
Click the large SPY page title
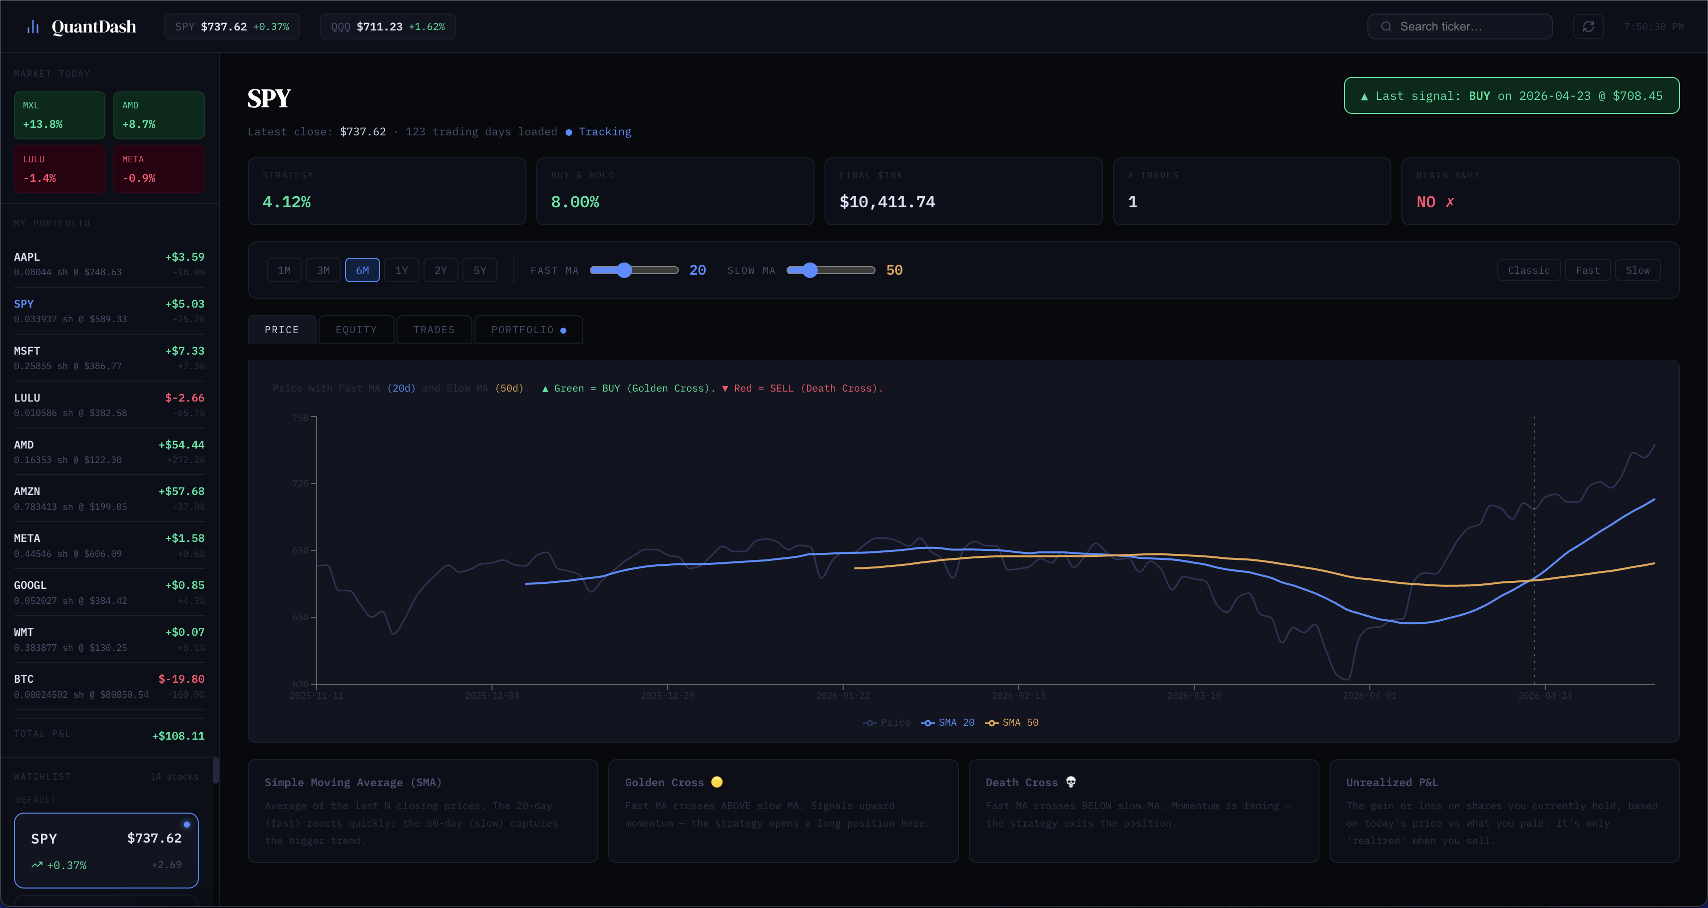(x=269, y=98)
